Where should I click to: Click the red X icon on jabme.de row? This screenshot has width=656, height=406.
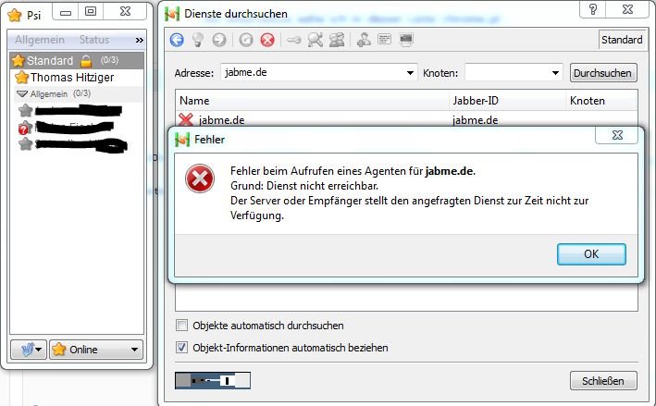(186, 119)
